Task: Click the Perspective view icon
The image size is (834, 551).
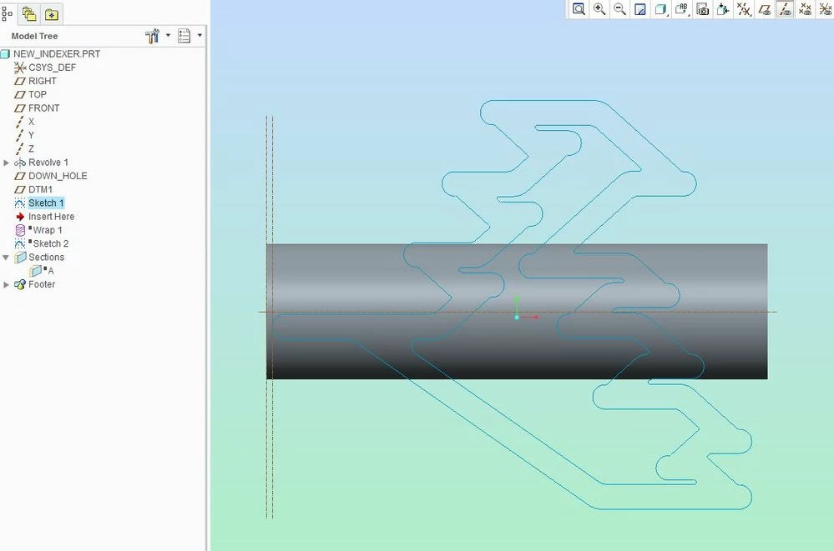Action: 723,9
